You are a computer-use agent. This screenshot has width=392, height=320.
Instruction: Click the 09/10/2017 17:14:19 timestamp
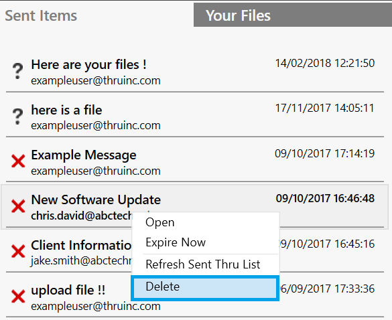pos(325,153)
